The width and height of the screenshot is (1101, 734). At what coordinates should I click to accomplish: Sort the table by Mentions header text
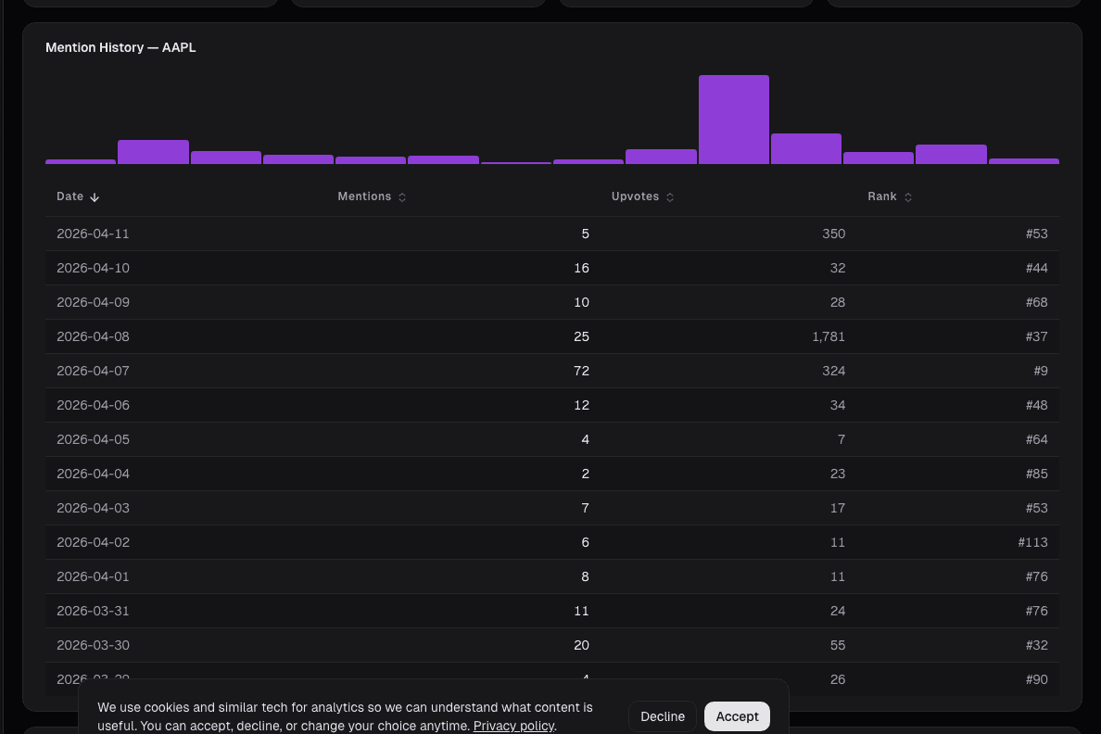click(364, 196)
